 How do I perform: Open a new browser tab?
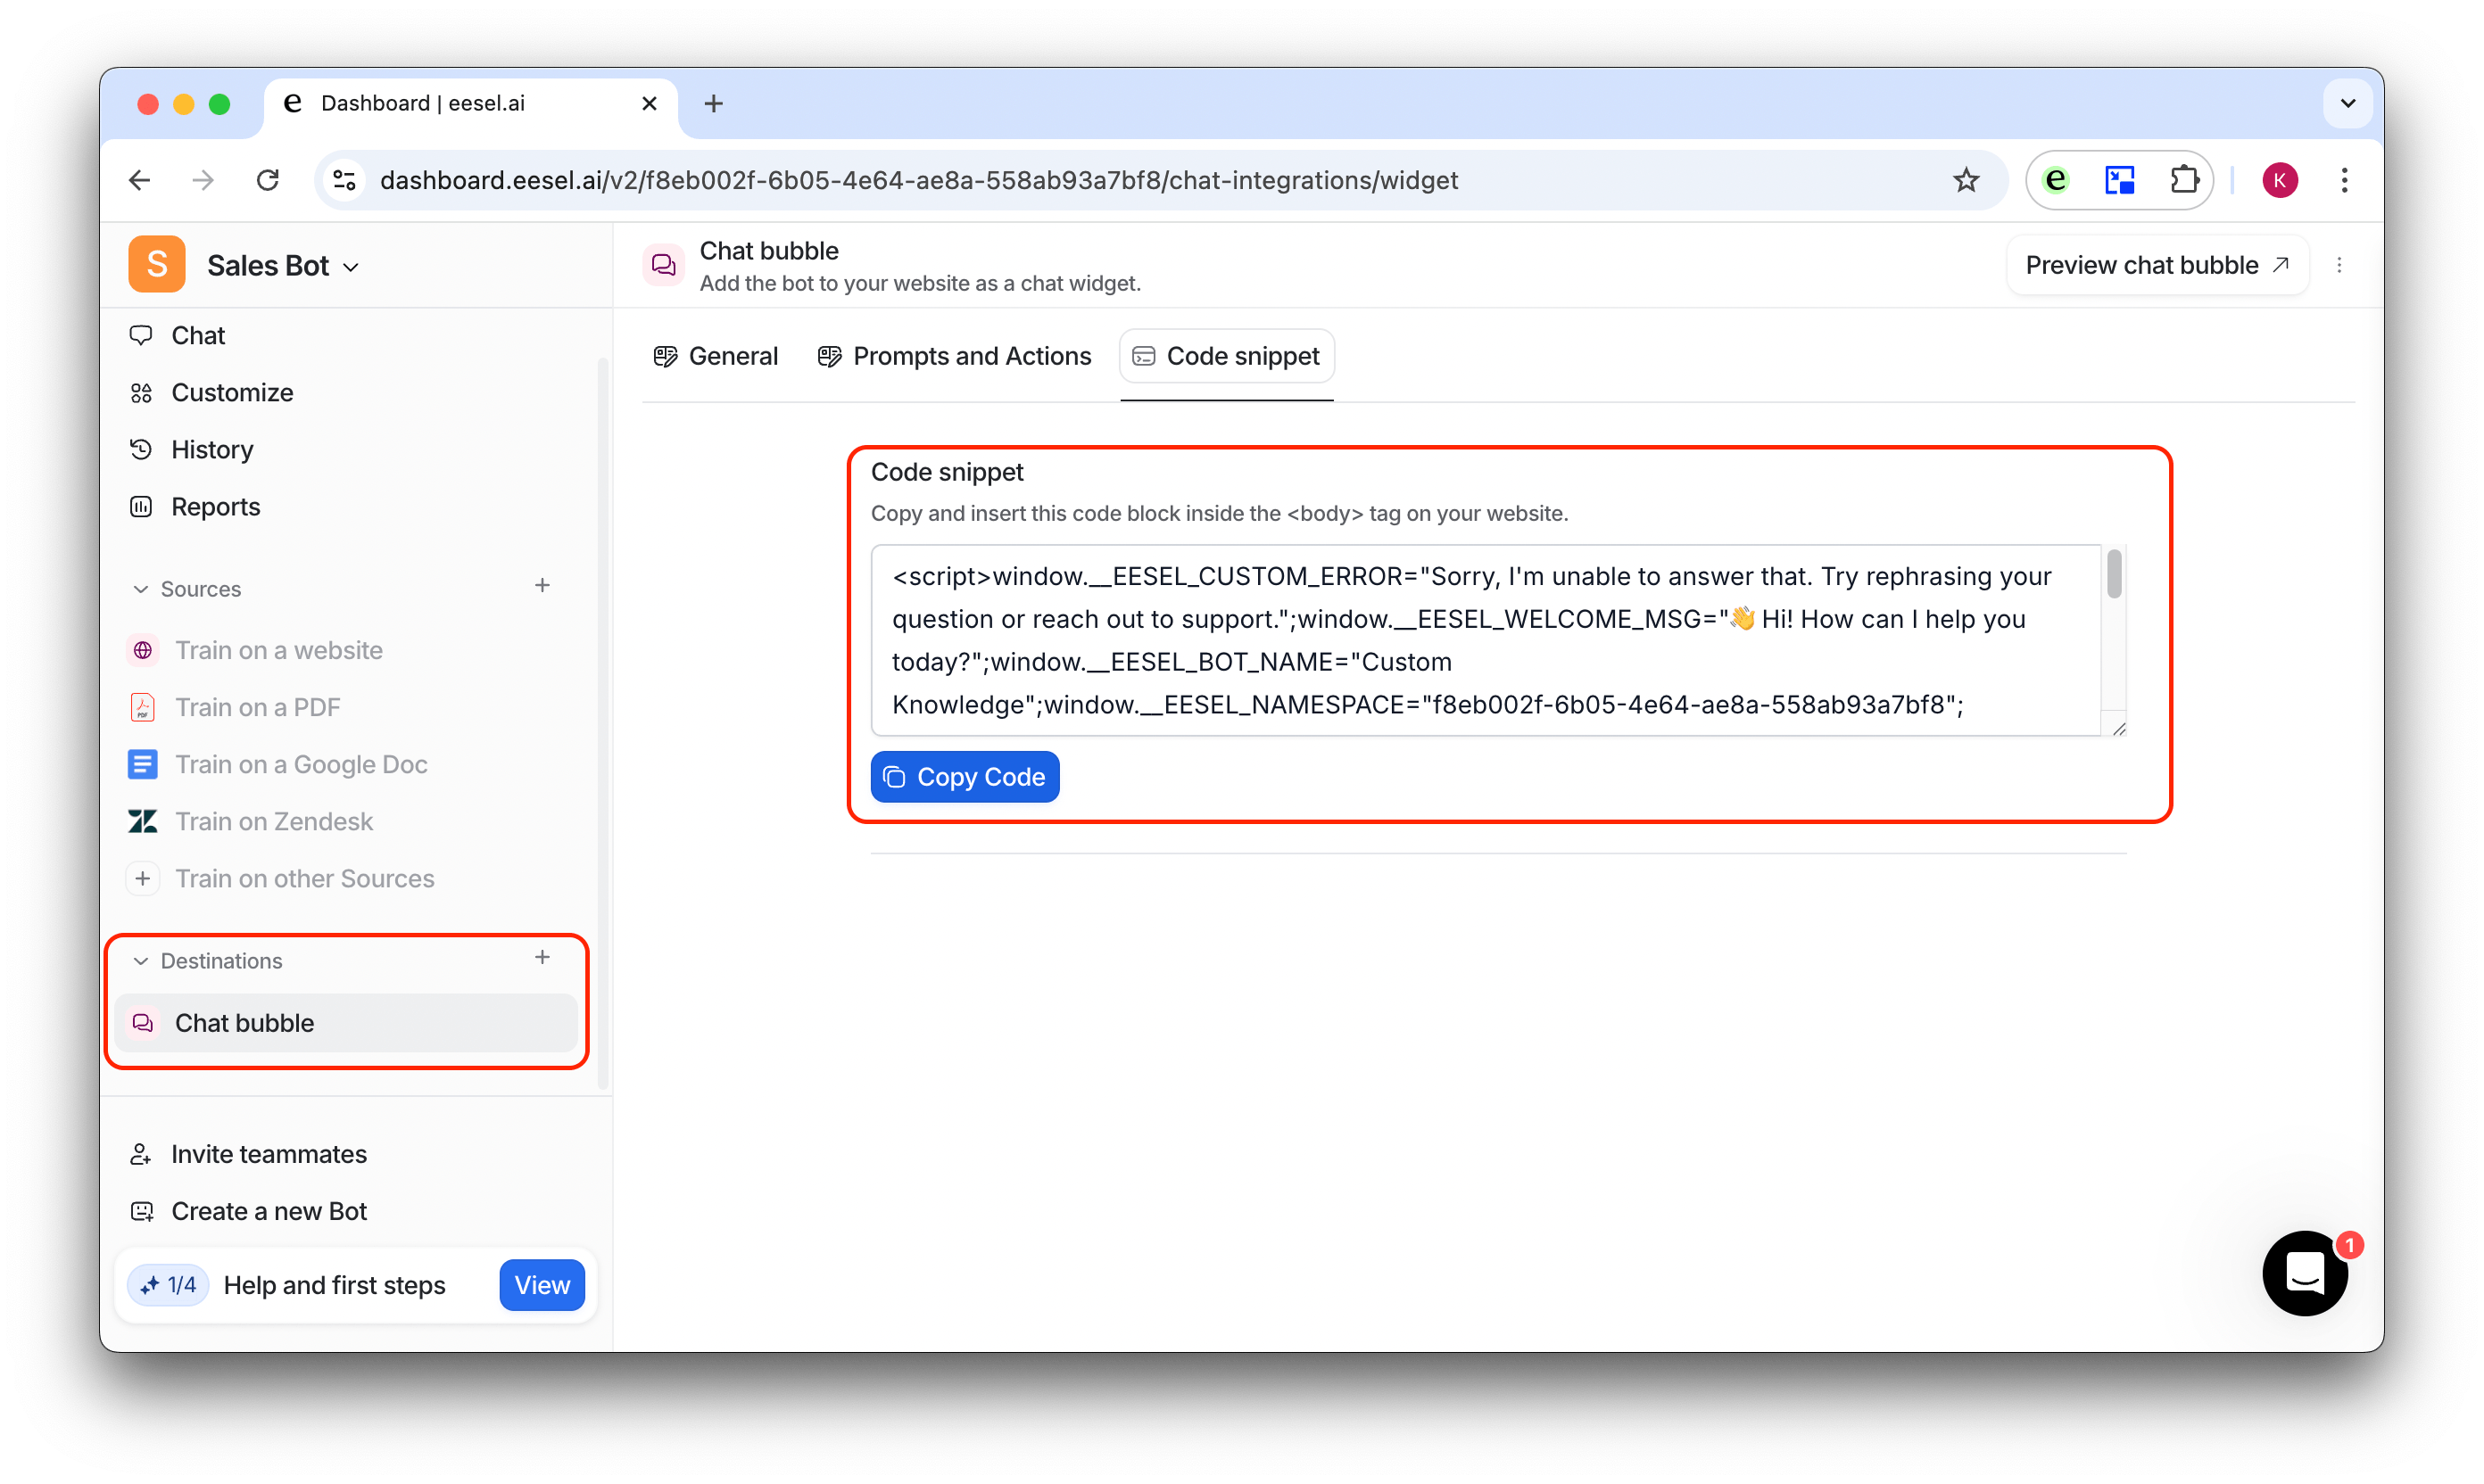713,103
